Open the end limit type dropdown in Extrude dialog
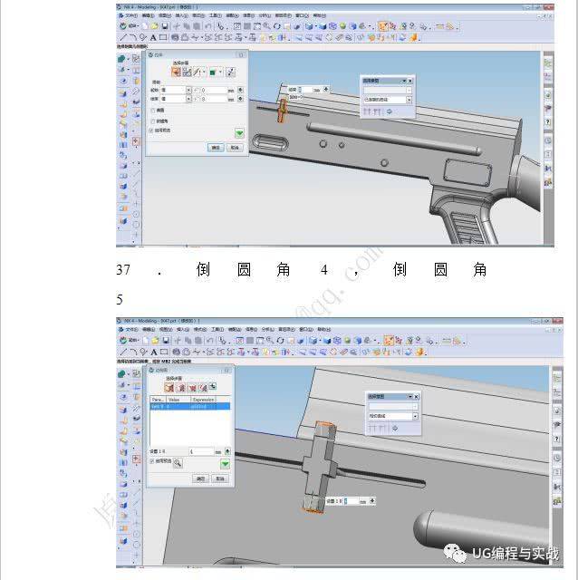Viewport: 578px width, 580px height. pos(188,98)
